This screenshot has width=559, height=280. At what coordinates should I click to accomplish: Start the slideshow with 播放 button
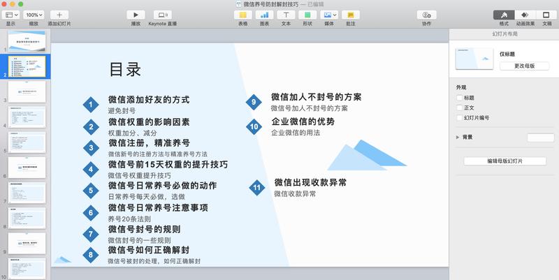point(136,15)
